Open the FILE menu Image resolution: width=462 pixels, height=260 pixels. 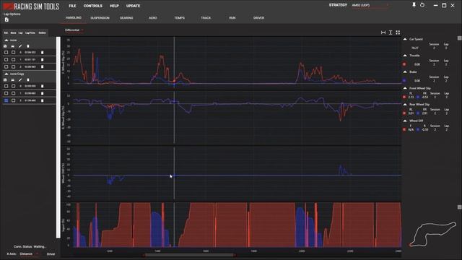[72, 6]
